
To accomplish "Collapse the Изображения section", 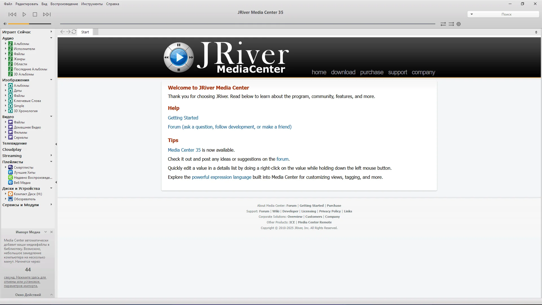I will pyautogui.click(x=51, y=80).
